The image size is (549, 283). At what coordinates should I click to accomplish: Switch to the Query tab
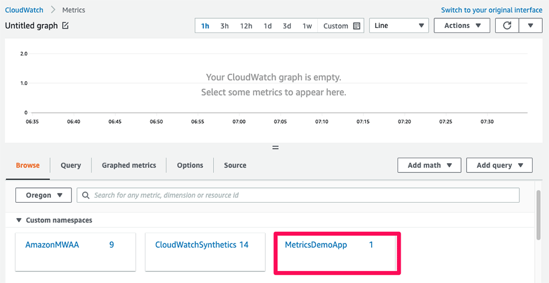tap(71, 165)
